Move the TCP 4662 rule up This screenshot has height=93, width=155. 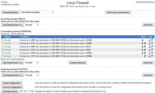tap(145, 50)
